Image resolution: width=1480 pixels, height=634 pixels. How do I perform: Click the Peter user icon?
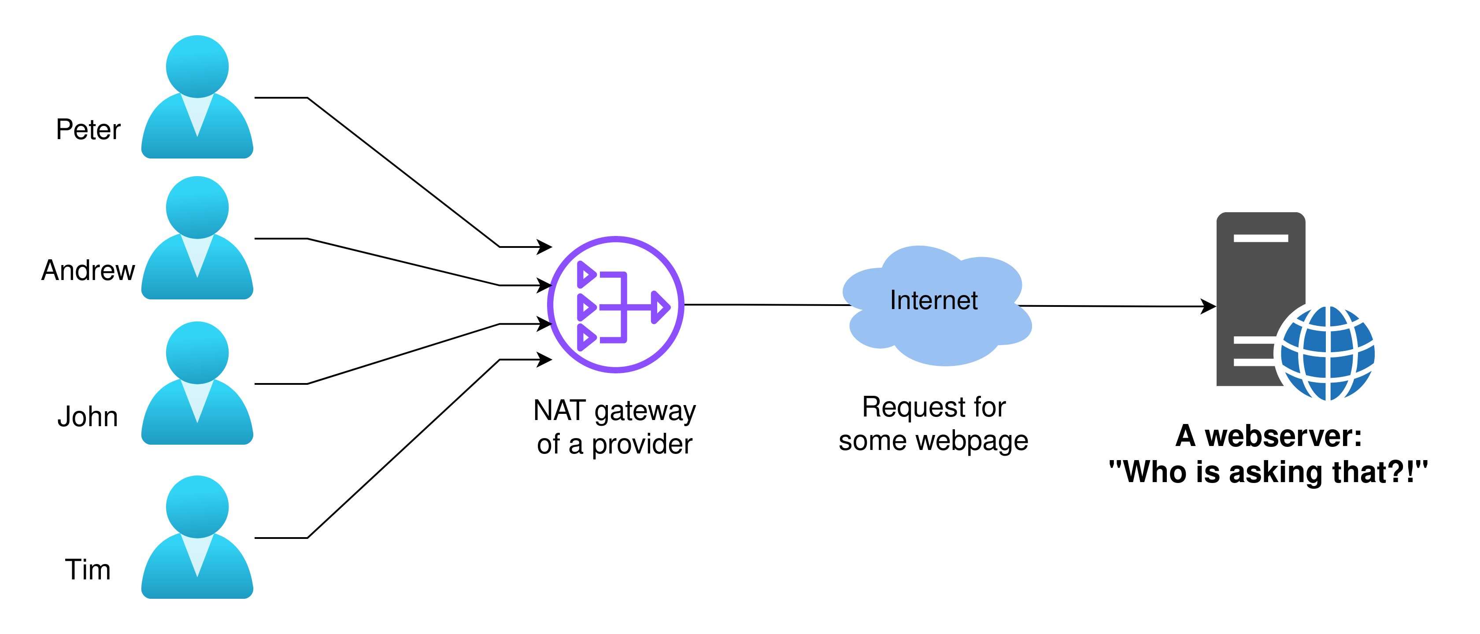pyautogui.click(x=189, y=85)
